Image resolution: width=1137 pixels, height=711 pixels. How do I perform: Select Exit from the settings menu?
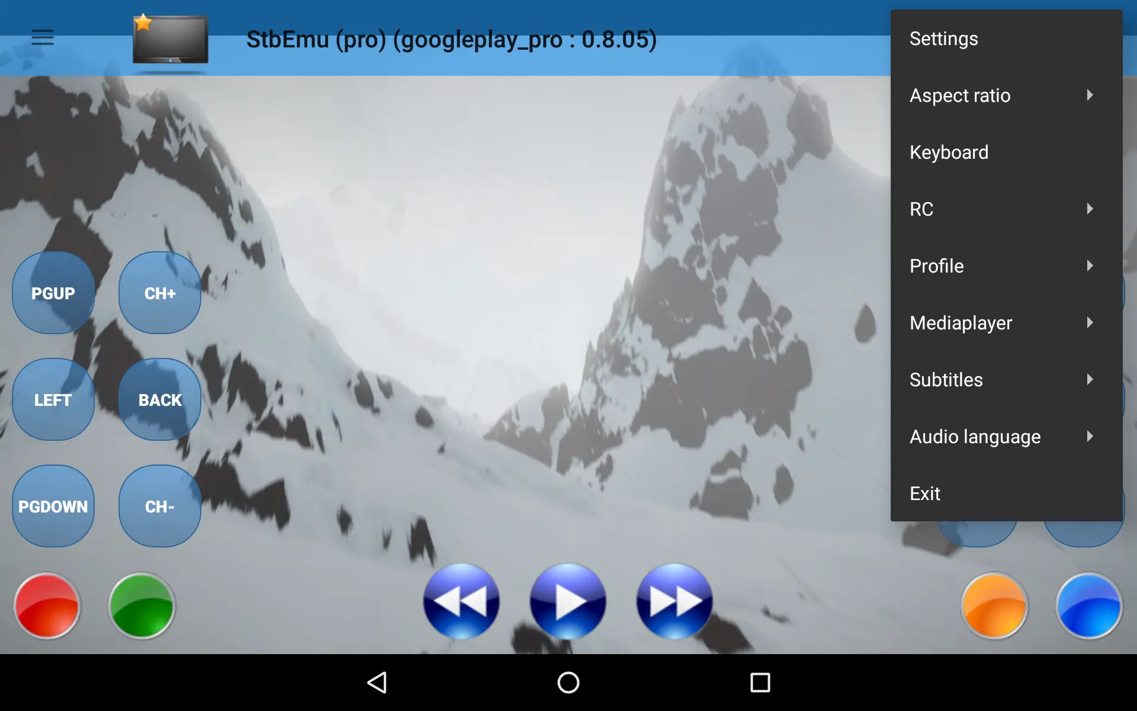[x=924, y=493]
